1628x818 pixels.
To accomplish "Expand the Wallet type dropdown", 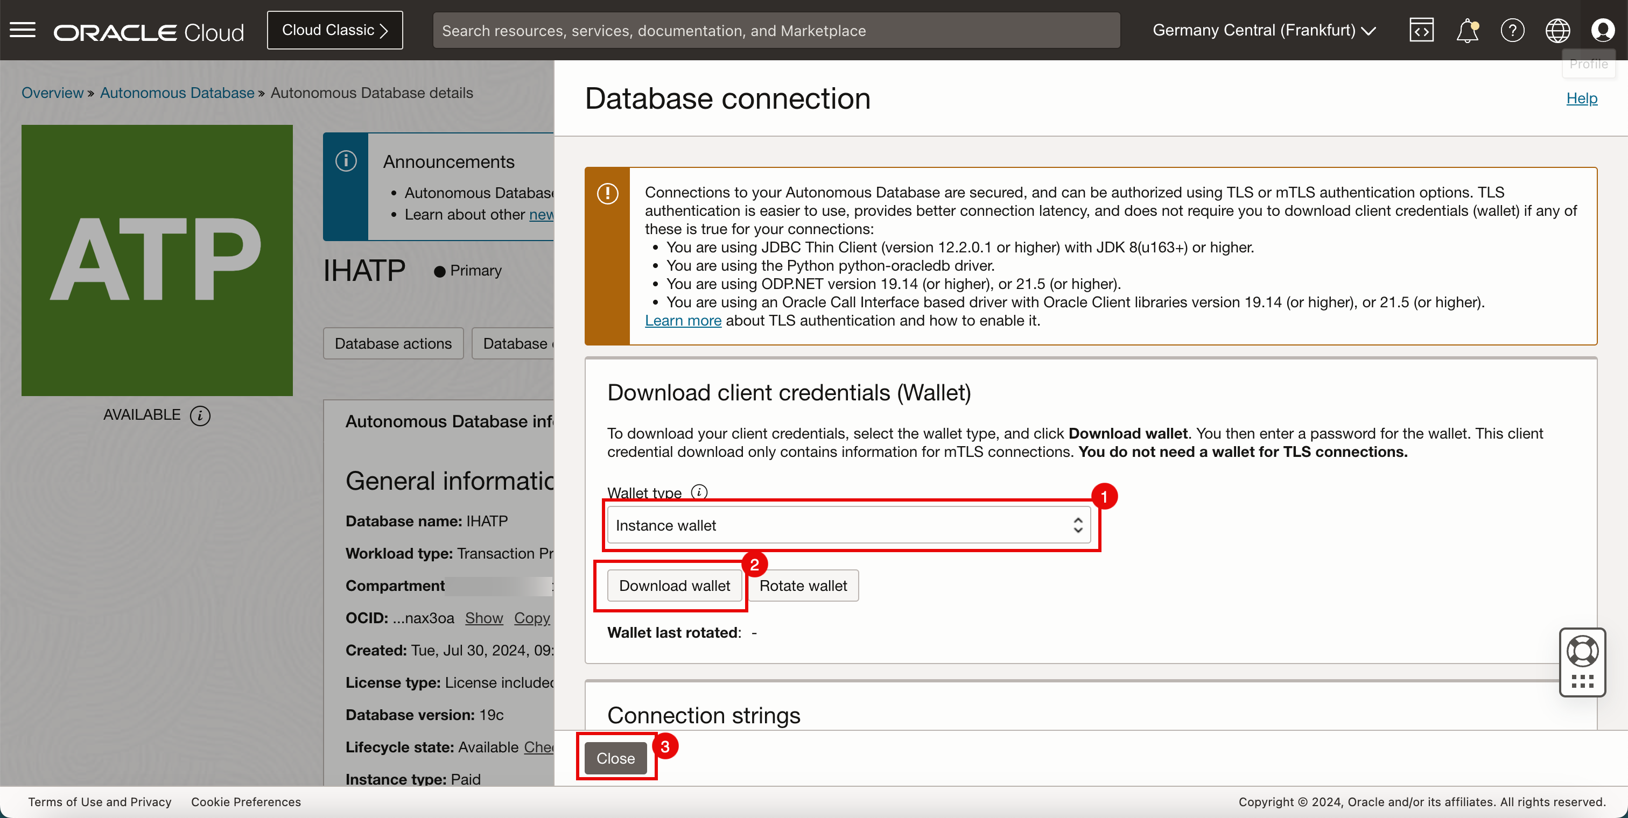I will [x=848, y=525].
